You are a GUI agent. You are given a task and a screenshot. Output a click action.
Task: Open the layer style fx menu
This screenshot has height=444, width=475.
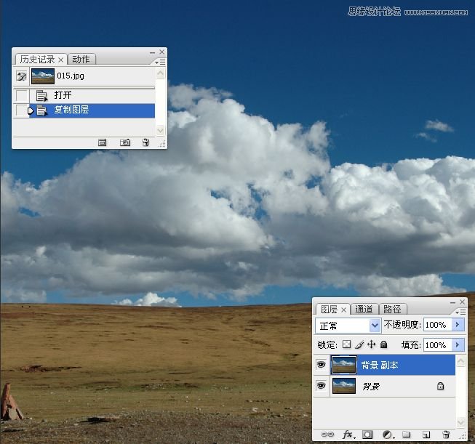[x=348, y=435]
